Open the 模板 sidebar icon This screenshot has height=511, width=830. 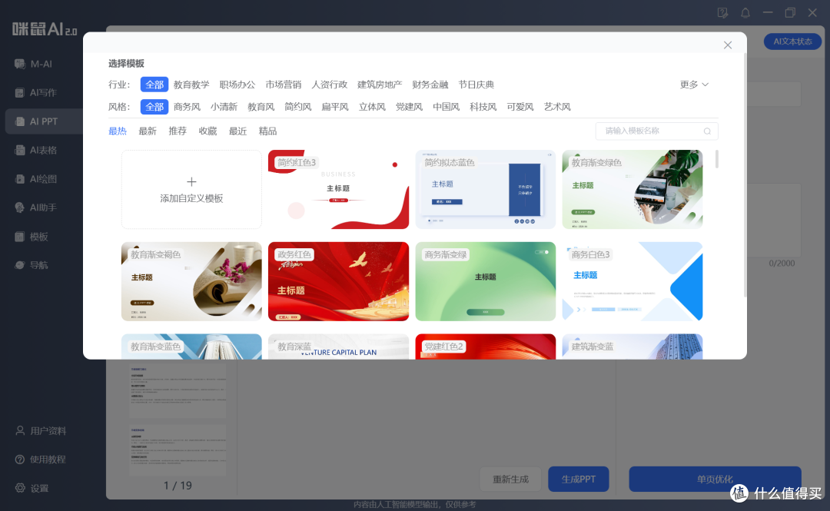click(19, 237)
